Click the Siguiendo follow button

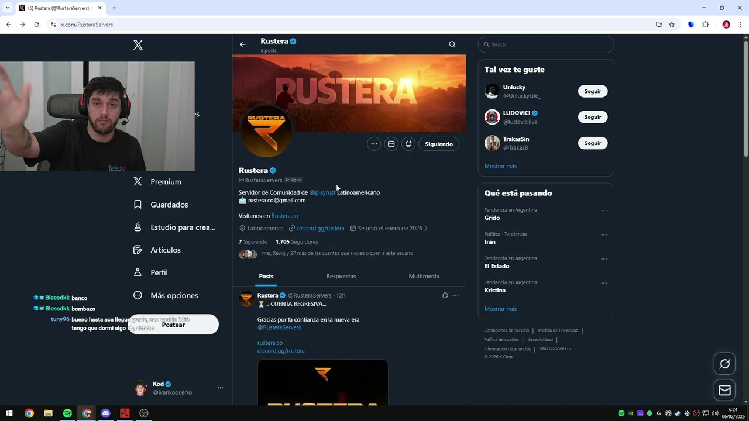point(439,144)
